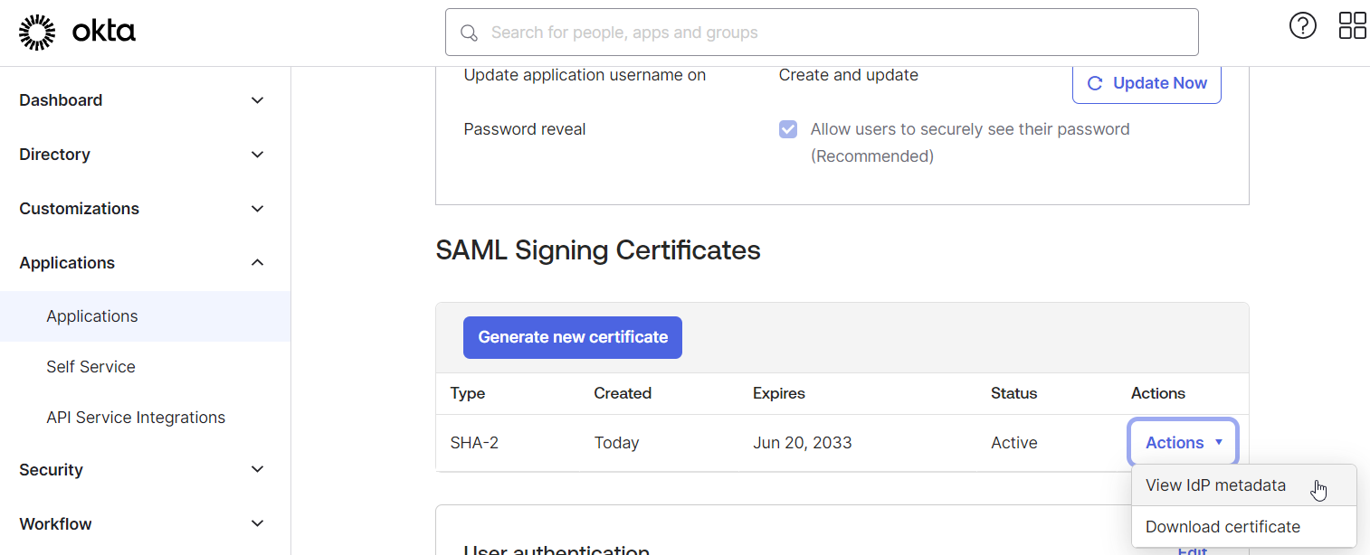1370x555 pixels.
Task: Open the apps grid icon top right
Action: click(1352, 25)
